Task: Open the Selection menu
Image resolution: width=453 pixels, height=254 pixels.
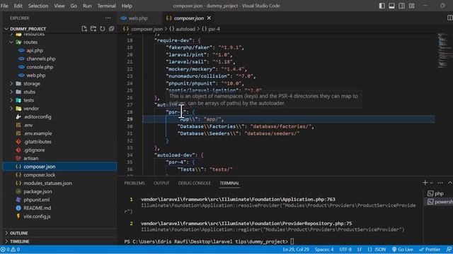Action: [x=38, y=6]
